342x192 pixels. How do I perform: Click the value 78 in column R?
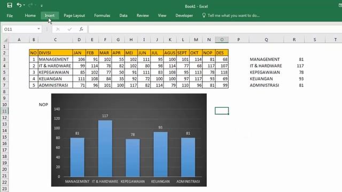click(301, 73)
